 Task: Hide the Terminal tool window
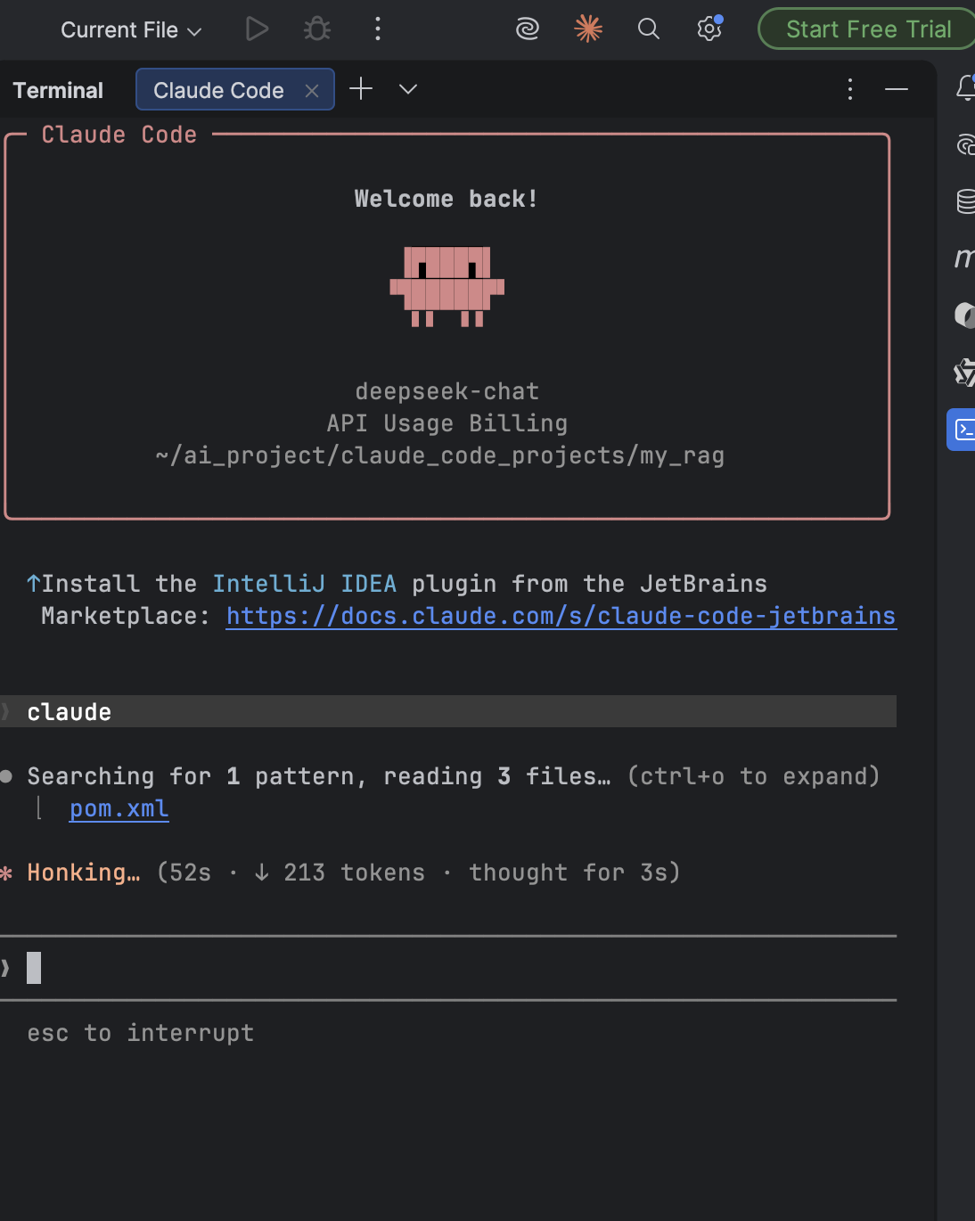coord(897,89)
